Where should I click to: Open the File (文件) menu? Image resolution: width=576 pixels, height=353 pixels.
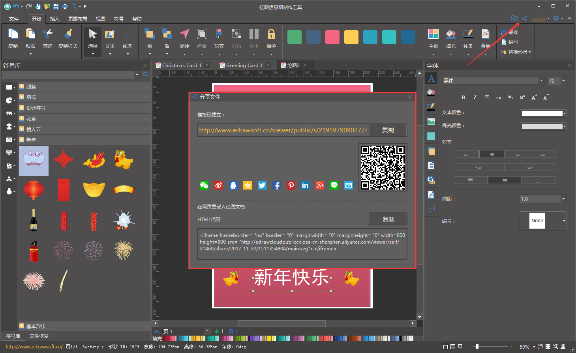coord(14,19)
